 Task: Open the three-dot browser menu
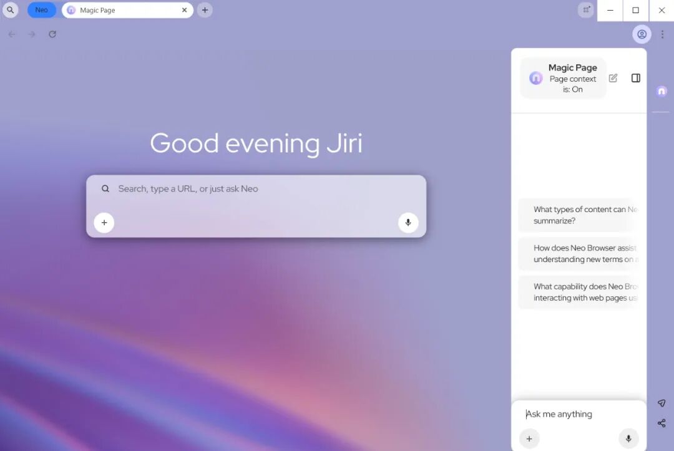[662, 34]
